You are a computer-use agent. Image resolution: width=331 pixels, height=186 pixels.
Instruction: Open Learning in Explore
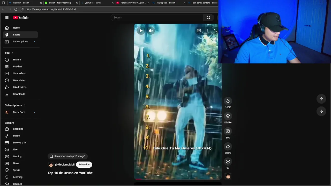click(20, 177)
